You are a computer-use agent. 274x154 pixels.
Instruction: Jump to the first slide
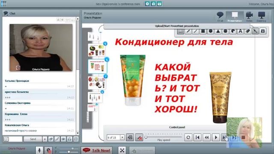coord(197,137)
